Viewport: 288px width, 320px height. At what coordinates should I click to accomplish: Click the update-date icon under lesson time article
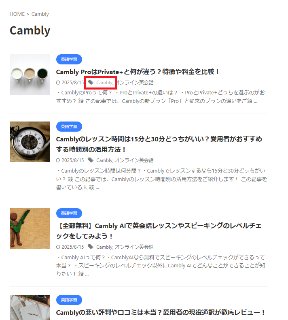tap(58, 160)
